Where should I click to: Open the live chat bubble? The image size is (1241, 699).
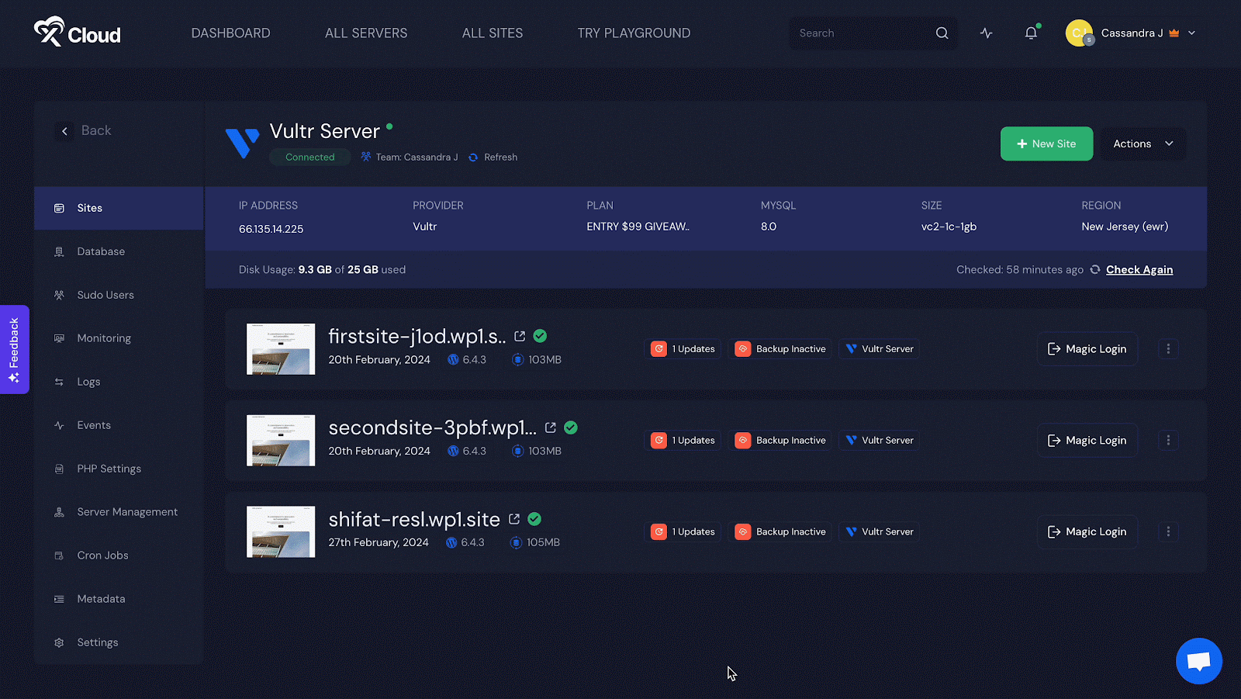pos(1198,661)
